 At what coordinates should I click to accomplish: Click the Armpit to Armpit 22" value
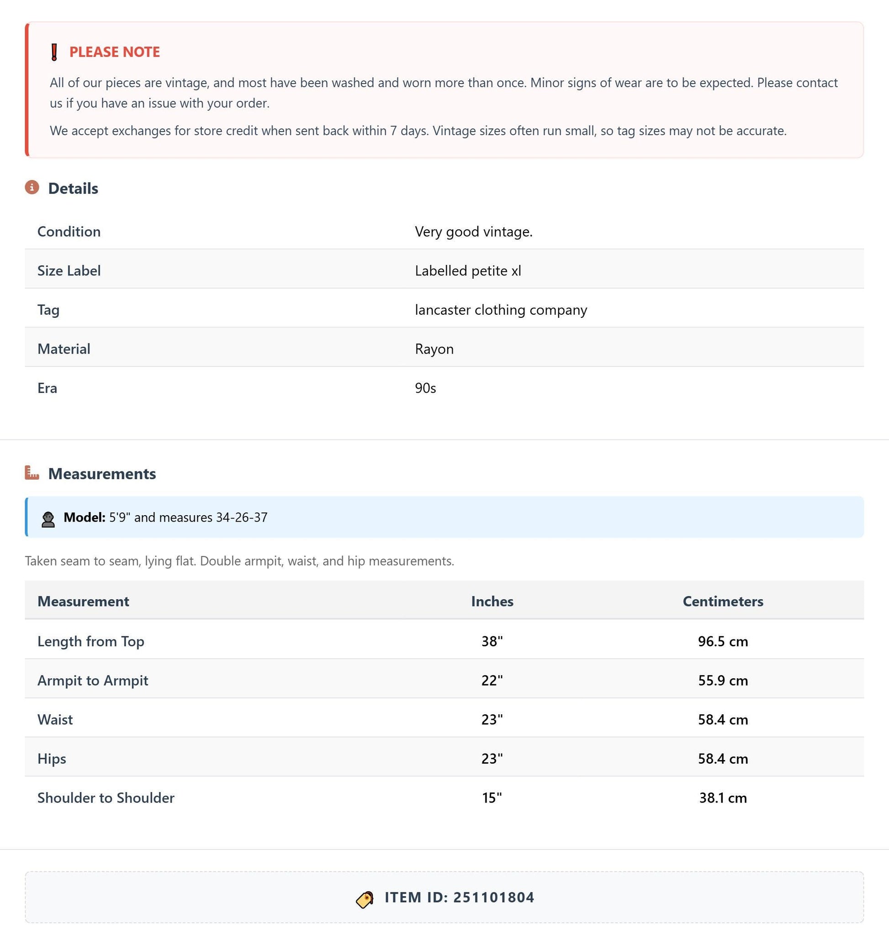[492, 680]
